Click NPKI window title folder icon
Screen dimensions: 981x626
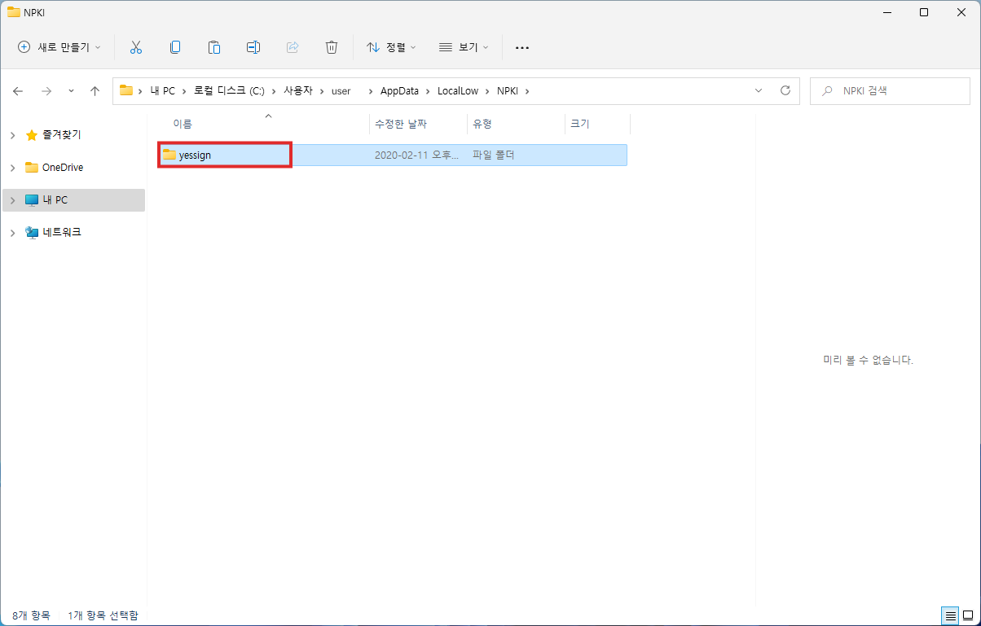pyautogui.click(x=14, y=12)
